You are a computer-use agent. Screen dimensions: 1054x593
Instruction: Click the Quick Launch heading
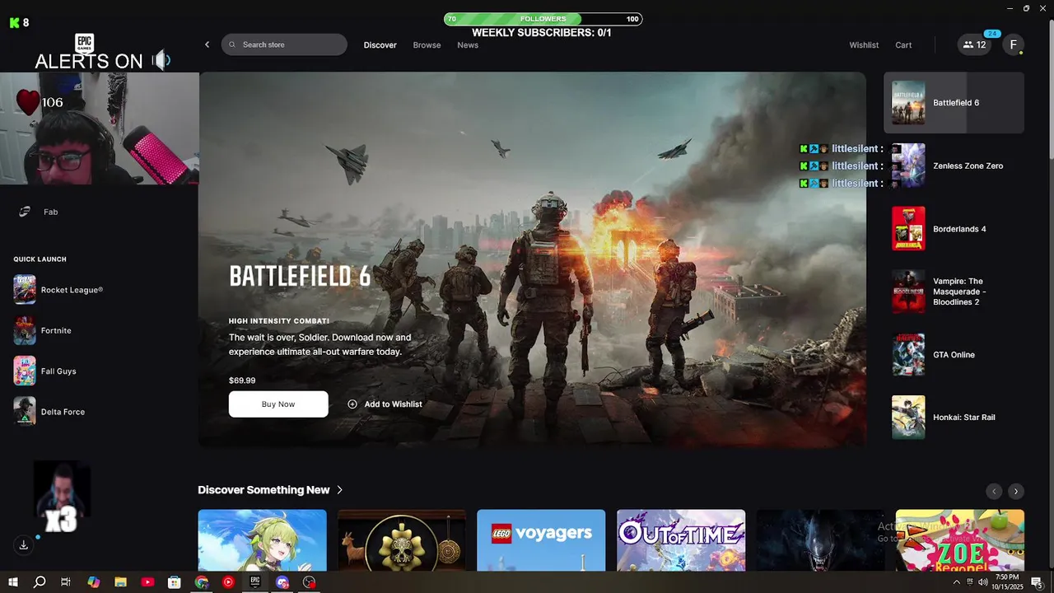40,259
